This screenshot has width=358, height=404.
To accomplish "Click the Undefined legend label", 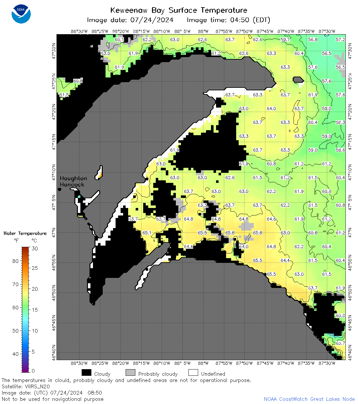I will [213, 374].
